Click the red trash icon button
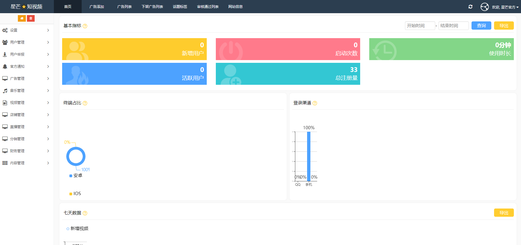This screenshot has width=521, height=245. coord(31,18)
